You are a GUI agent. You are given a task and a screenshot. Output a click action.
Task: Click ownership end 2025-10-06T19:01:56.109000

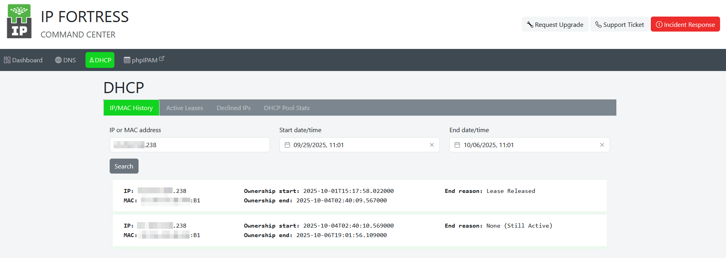342,235
